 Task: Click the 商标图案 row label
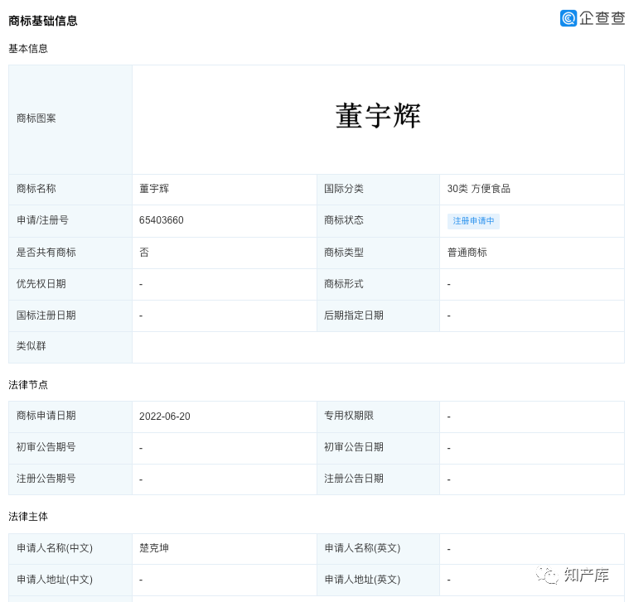[x=36, y=118]
